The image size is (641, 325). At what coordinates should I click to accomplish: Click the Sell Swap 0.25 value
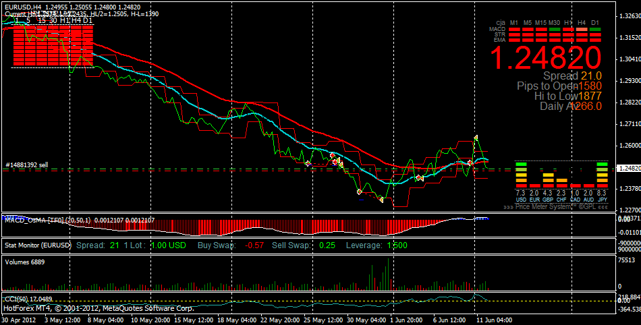coord(327,245)
